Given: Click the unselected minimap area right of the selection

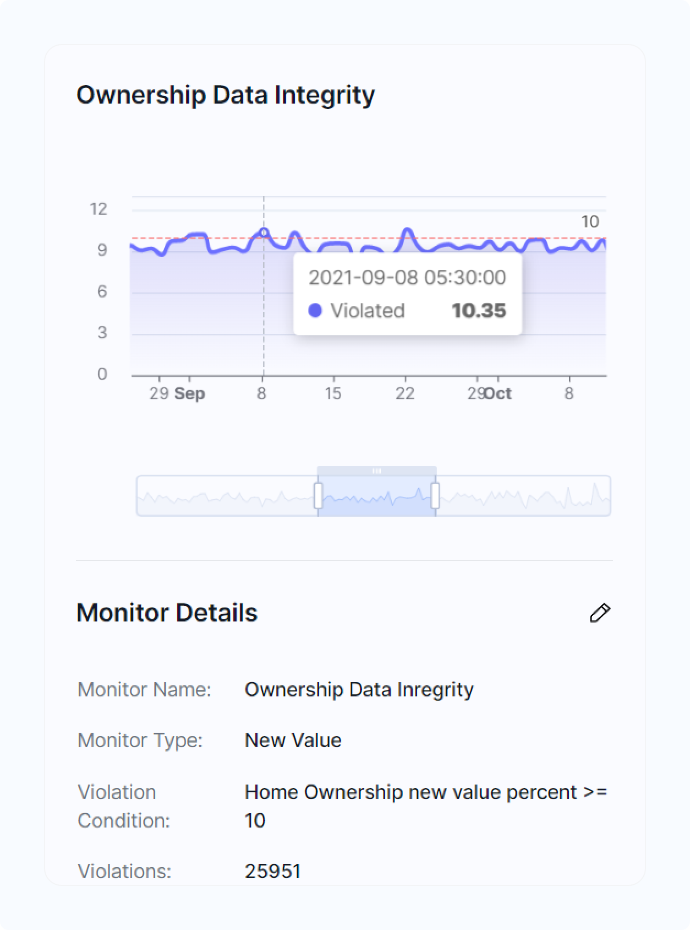Looking at the screenshot, I should (523, 496).
